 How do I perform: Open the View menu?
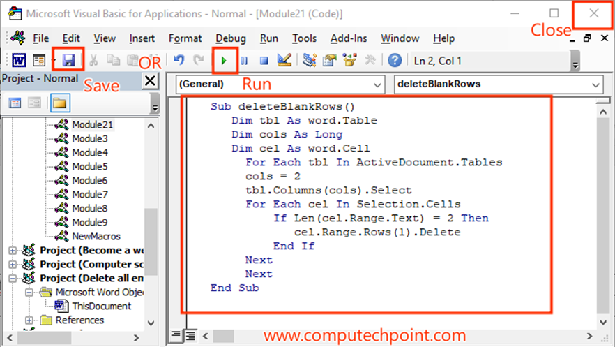click(x=105, y=38)
